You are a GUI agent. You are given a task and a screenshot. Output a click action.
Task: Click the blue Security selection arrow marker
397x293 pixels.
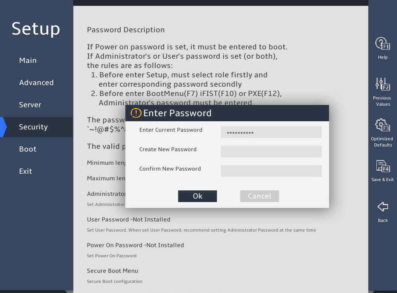(x=3, y=127)
